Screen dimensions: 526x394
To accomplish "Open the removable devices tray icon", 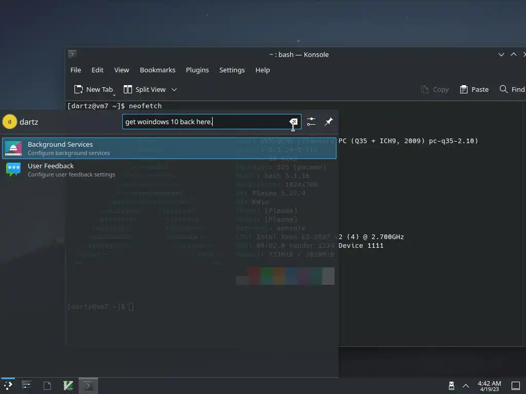I will click(452, 386).
